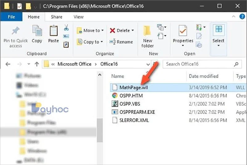Switch to the Home ribbon tab
Screen dimensions: 247x165
click(34, 17)
